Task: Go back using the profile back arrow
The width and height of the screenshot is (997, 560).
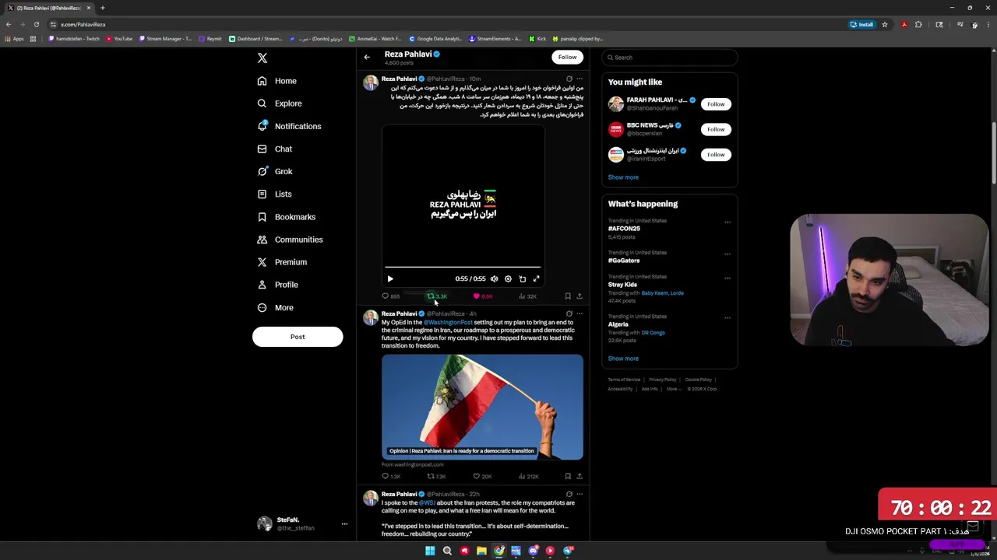Action: click(x=367, y=57)
